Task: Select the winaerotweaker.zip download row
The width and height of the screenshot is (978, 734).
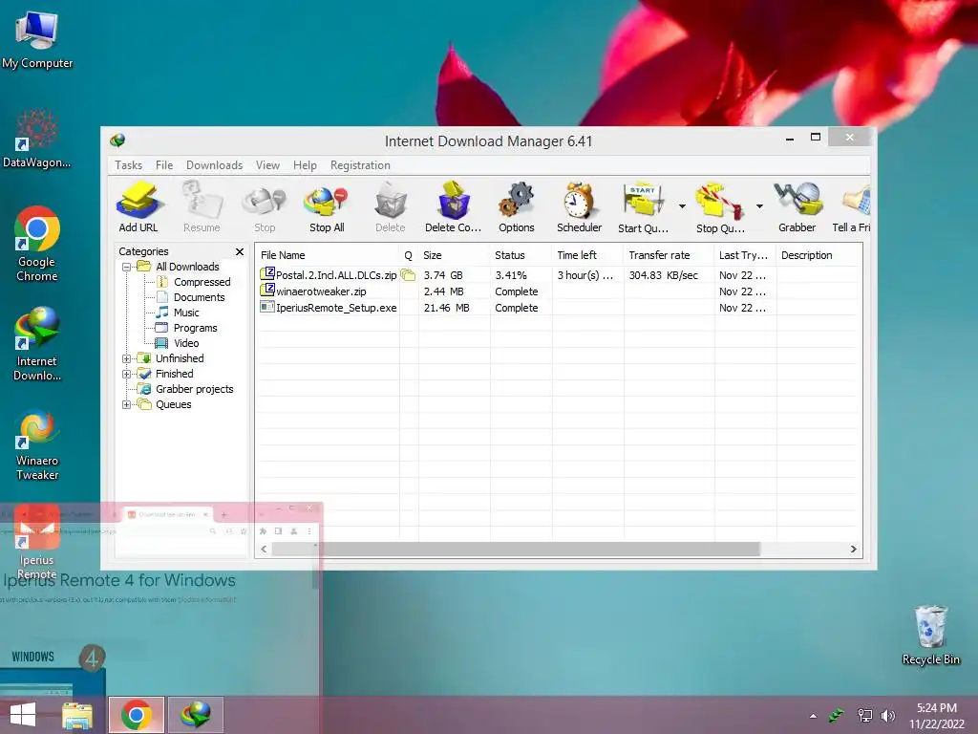Action: [x=558, y=291]
